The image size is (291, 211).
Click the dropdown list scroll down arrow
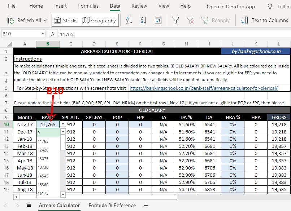pos(63,195)
